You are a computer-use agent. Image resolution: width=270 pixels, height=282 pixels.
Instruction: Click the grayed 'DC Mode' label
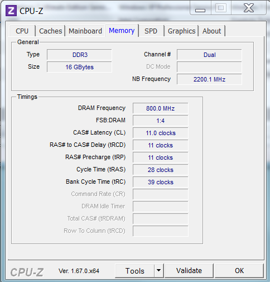[x=158, y=66]
